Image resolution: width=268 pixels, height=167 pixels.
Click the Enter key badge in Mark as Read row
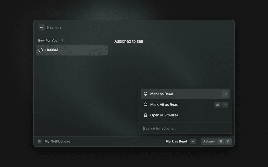point(225,94)
